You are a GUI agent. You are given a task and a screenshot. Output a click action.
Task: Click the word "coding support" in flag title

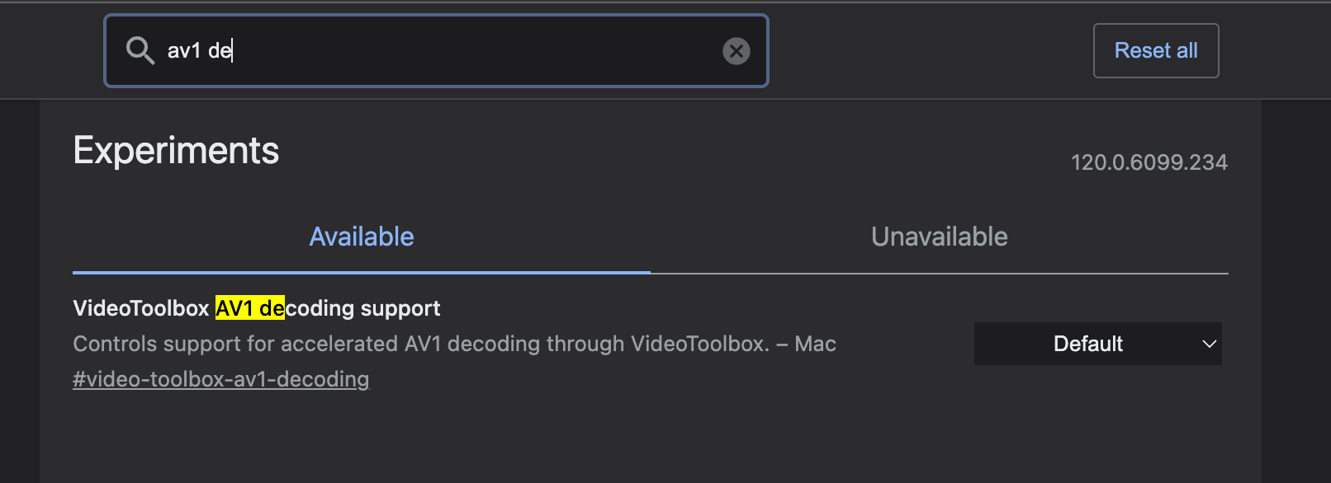click(x=363, y=308)
